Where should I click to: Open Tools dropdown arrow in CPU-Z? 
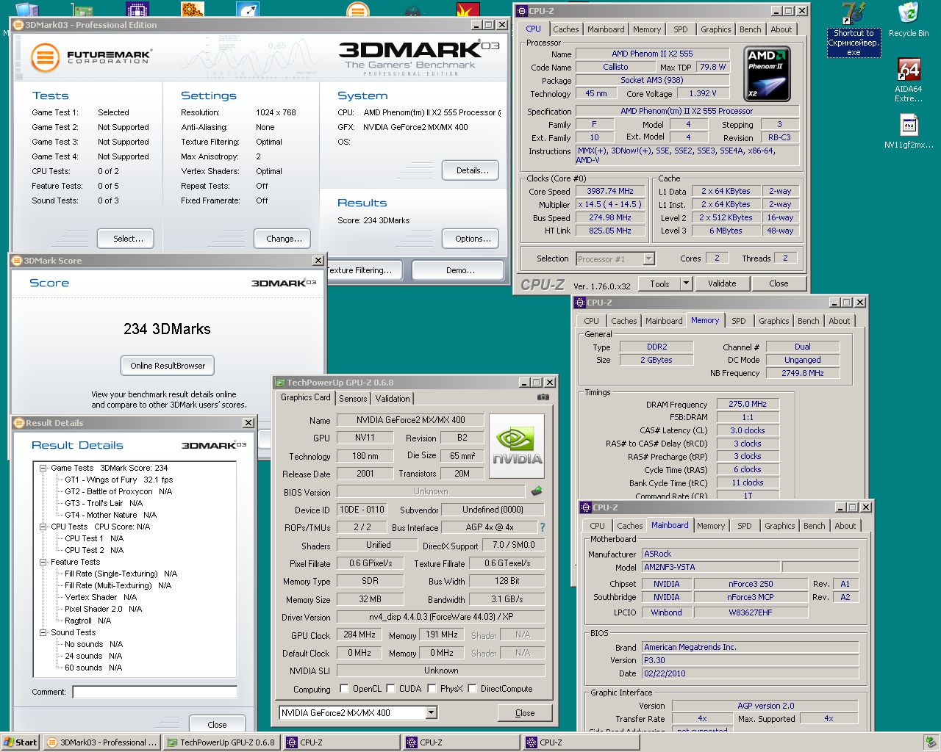(686, 283)
